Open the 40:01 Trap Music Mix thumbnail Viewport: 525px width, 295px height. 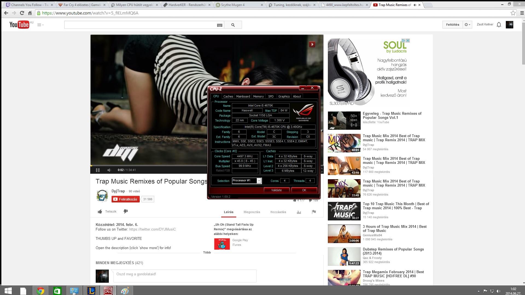pos(344,143)
